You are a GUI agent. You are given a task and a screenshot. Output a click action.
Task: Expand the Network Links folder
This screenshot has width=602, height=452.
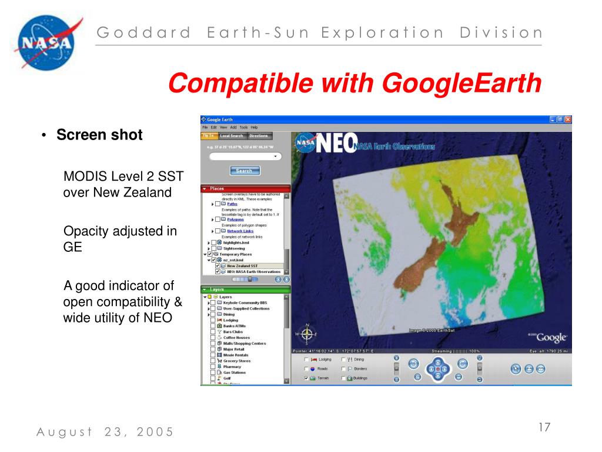point(212,231)
